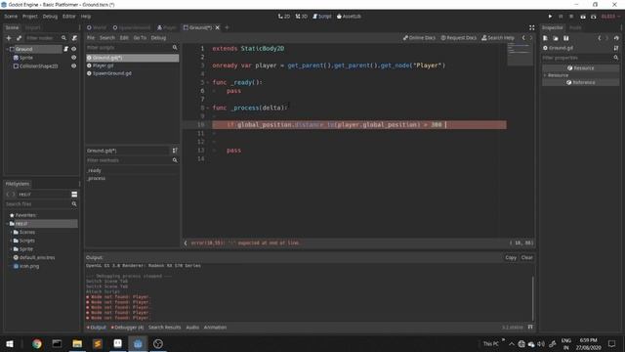Open the Node dock tab
Image resolution: width=625 pixels, height=352 pixels.
coord(575,27)
